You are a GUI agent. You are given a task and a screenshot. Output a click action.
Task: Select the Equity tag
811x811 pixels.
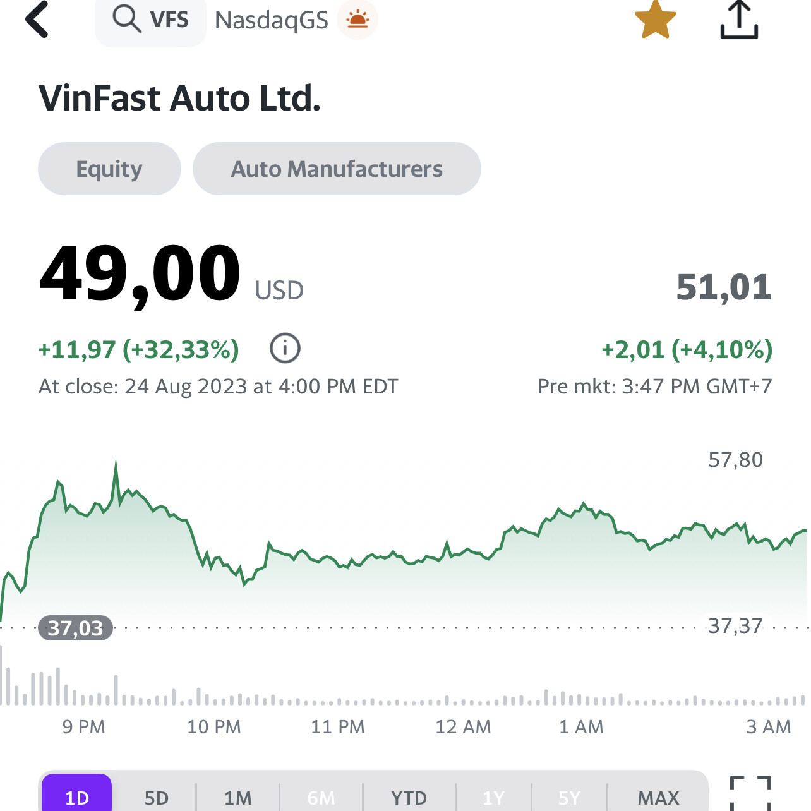point(109,169)
